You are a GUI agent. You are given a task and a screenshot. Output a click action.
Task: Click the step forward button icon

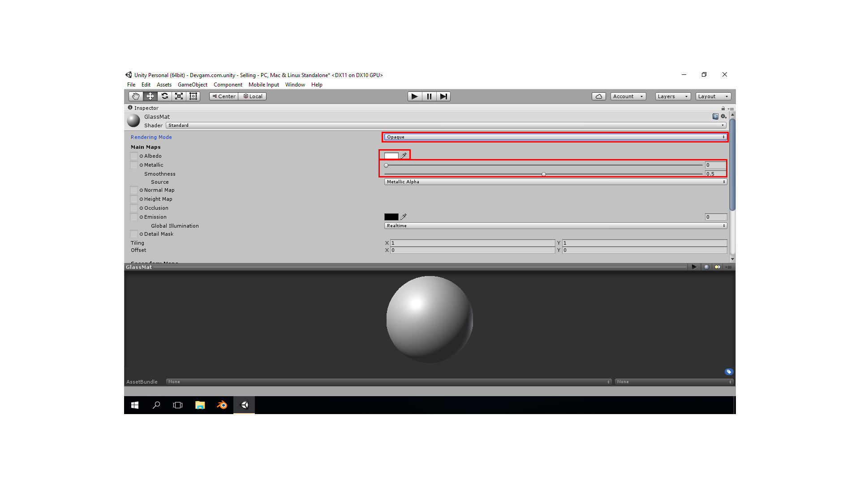443,96
